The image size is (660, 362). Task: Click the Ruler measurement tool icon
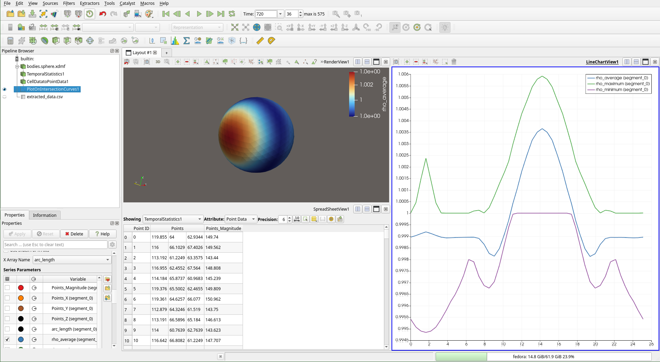pos(260,41)
